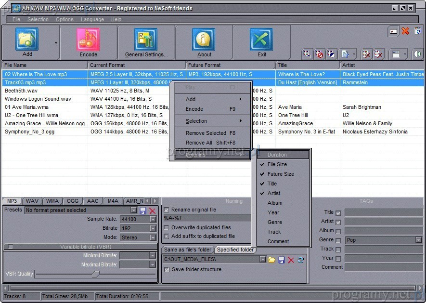Uncheck Save folder structure option
Viewport: 426px width, 303px height.
click(167, 269)
